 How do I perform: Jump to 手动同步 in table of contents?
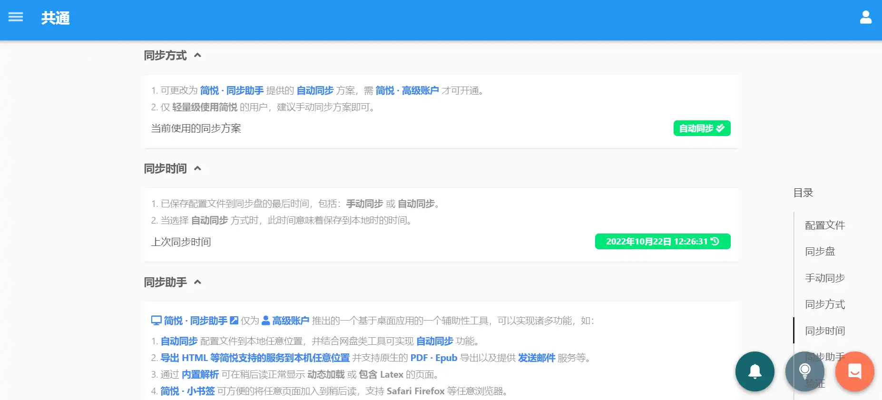tap(825, 278)
